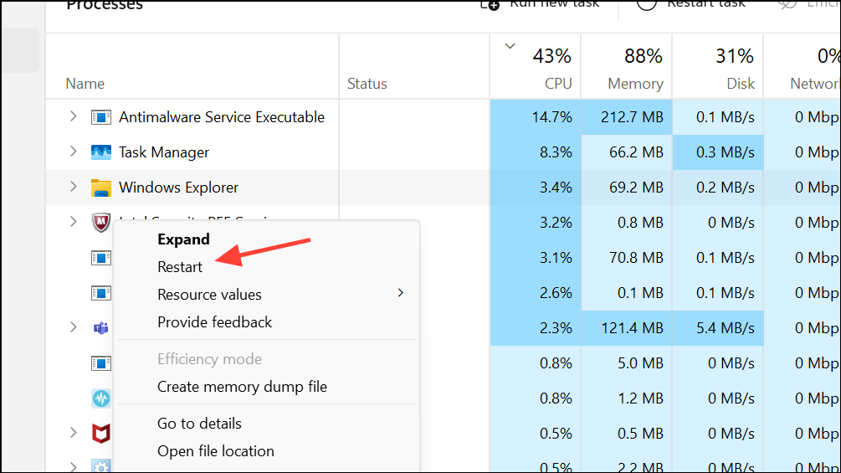Click the 212.7 MB memory cell
This screenshot has width=841, height=473.
tap(627, 117)
